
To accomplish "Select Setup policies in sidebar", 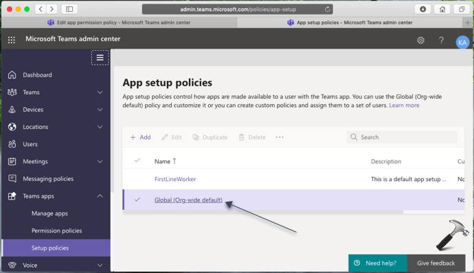I will pos(56,248).
